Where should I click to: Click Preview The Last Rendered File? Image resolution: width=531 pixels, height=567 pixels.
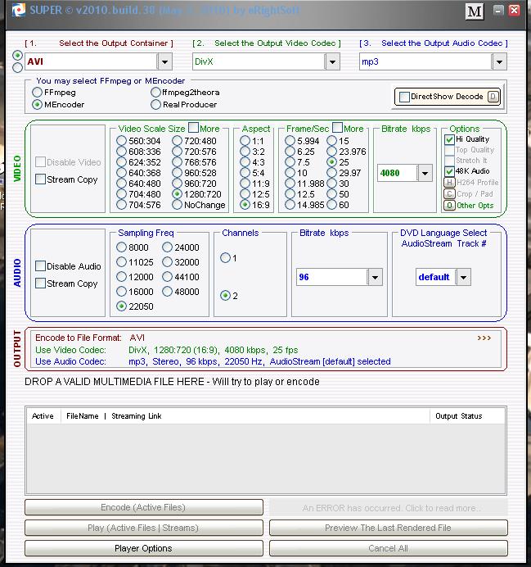tap(388, 528)
